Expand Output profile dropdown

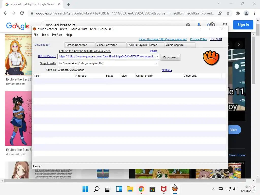(156, 63)
